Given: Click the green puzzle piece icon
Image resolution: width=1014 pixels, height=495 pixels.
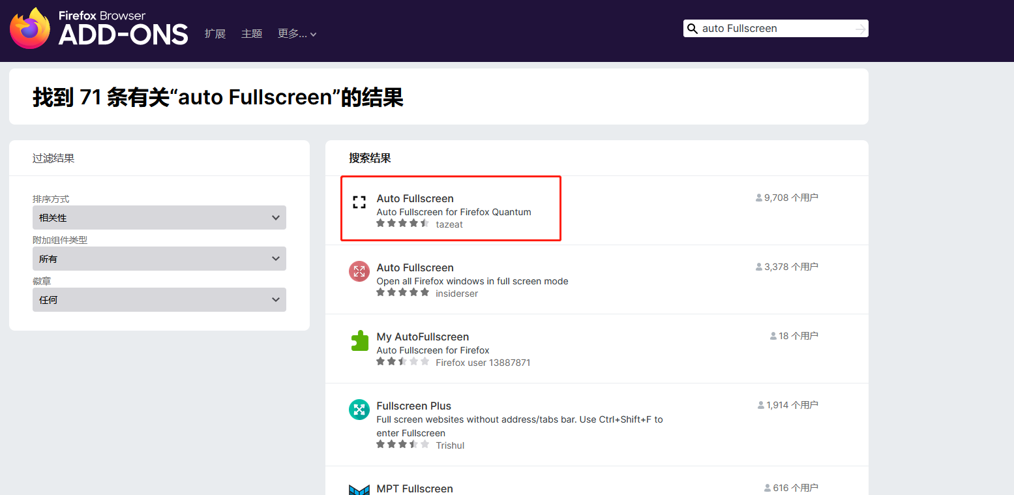Looking at the screenshot, I should 359,340.
